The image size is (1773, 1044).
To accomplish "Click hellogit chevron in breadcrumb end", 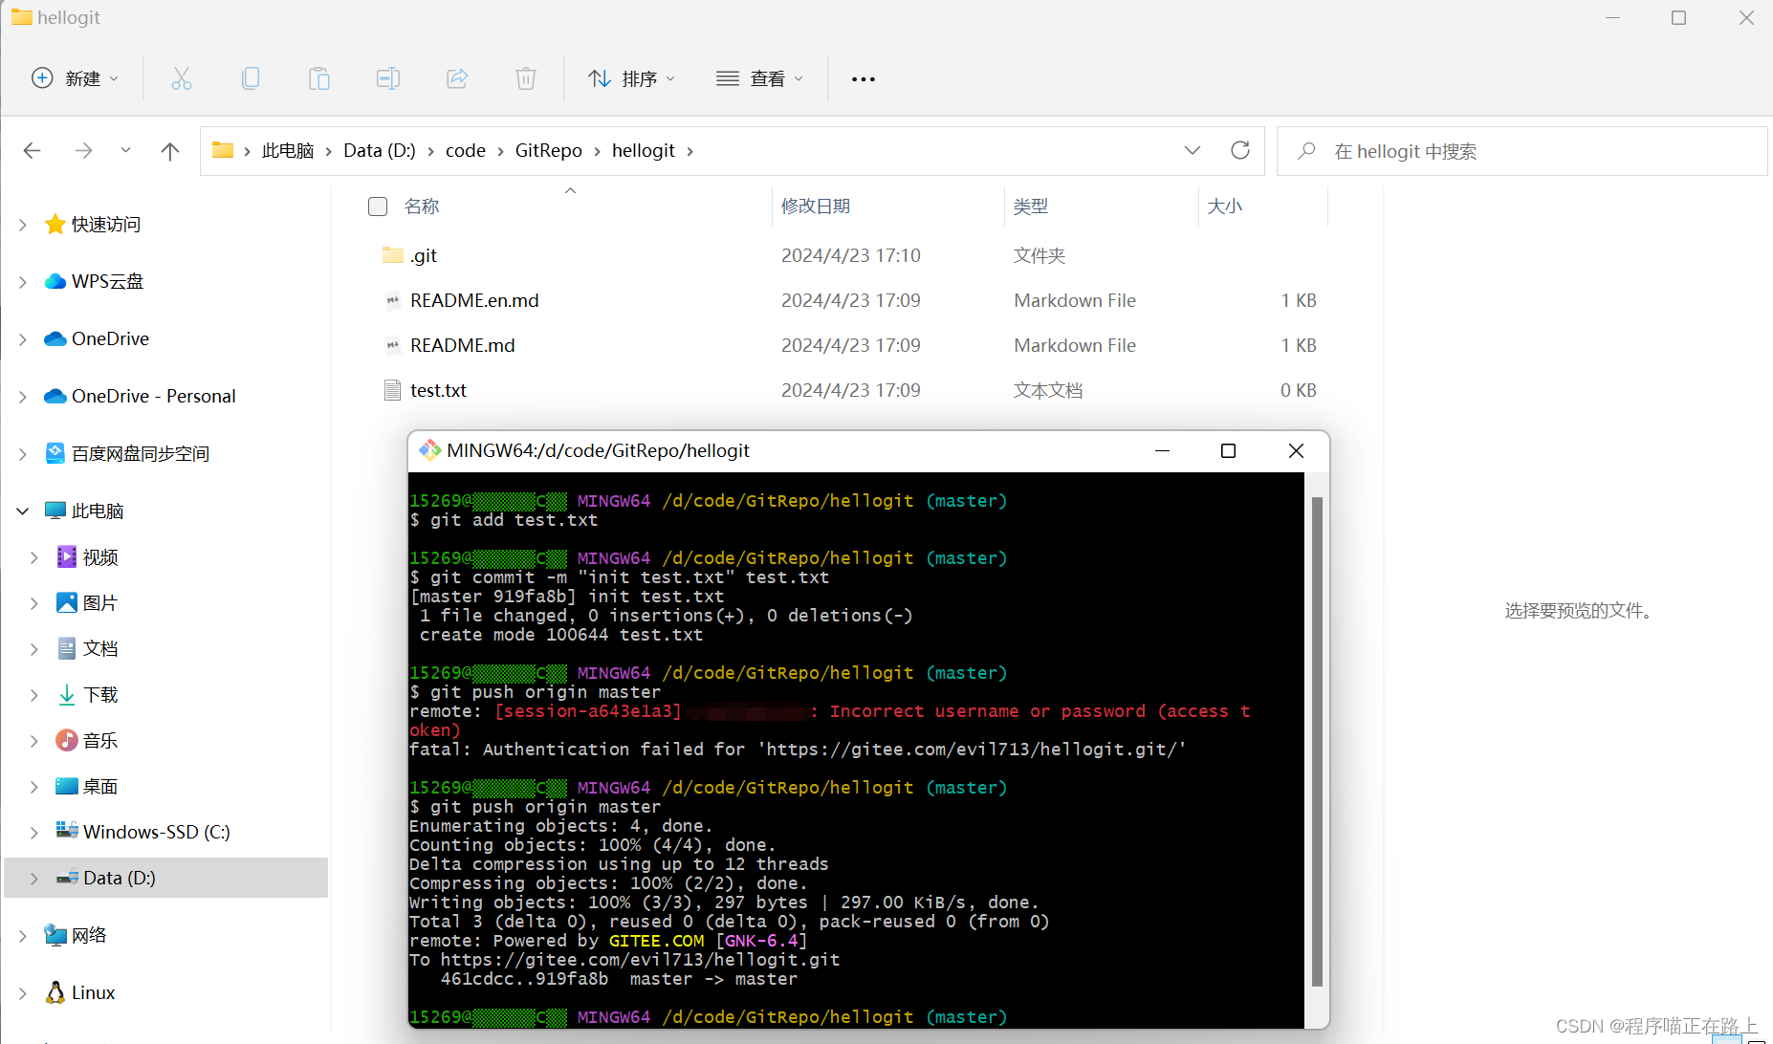I will 690,151.
